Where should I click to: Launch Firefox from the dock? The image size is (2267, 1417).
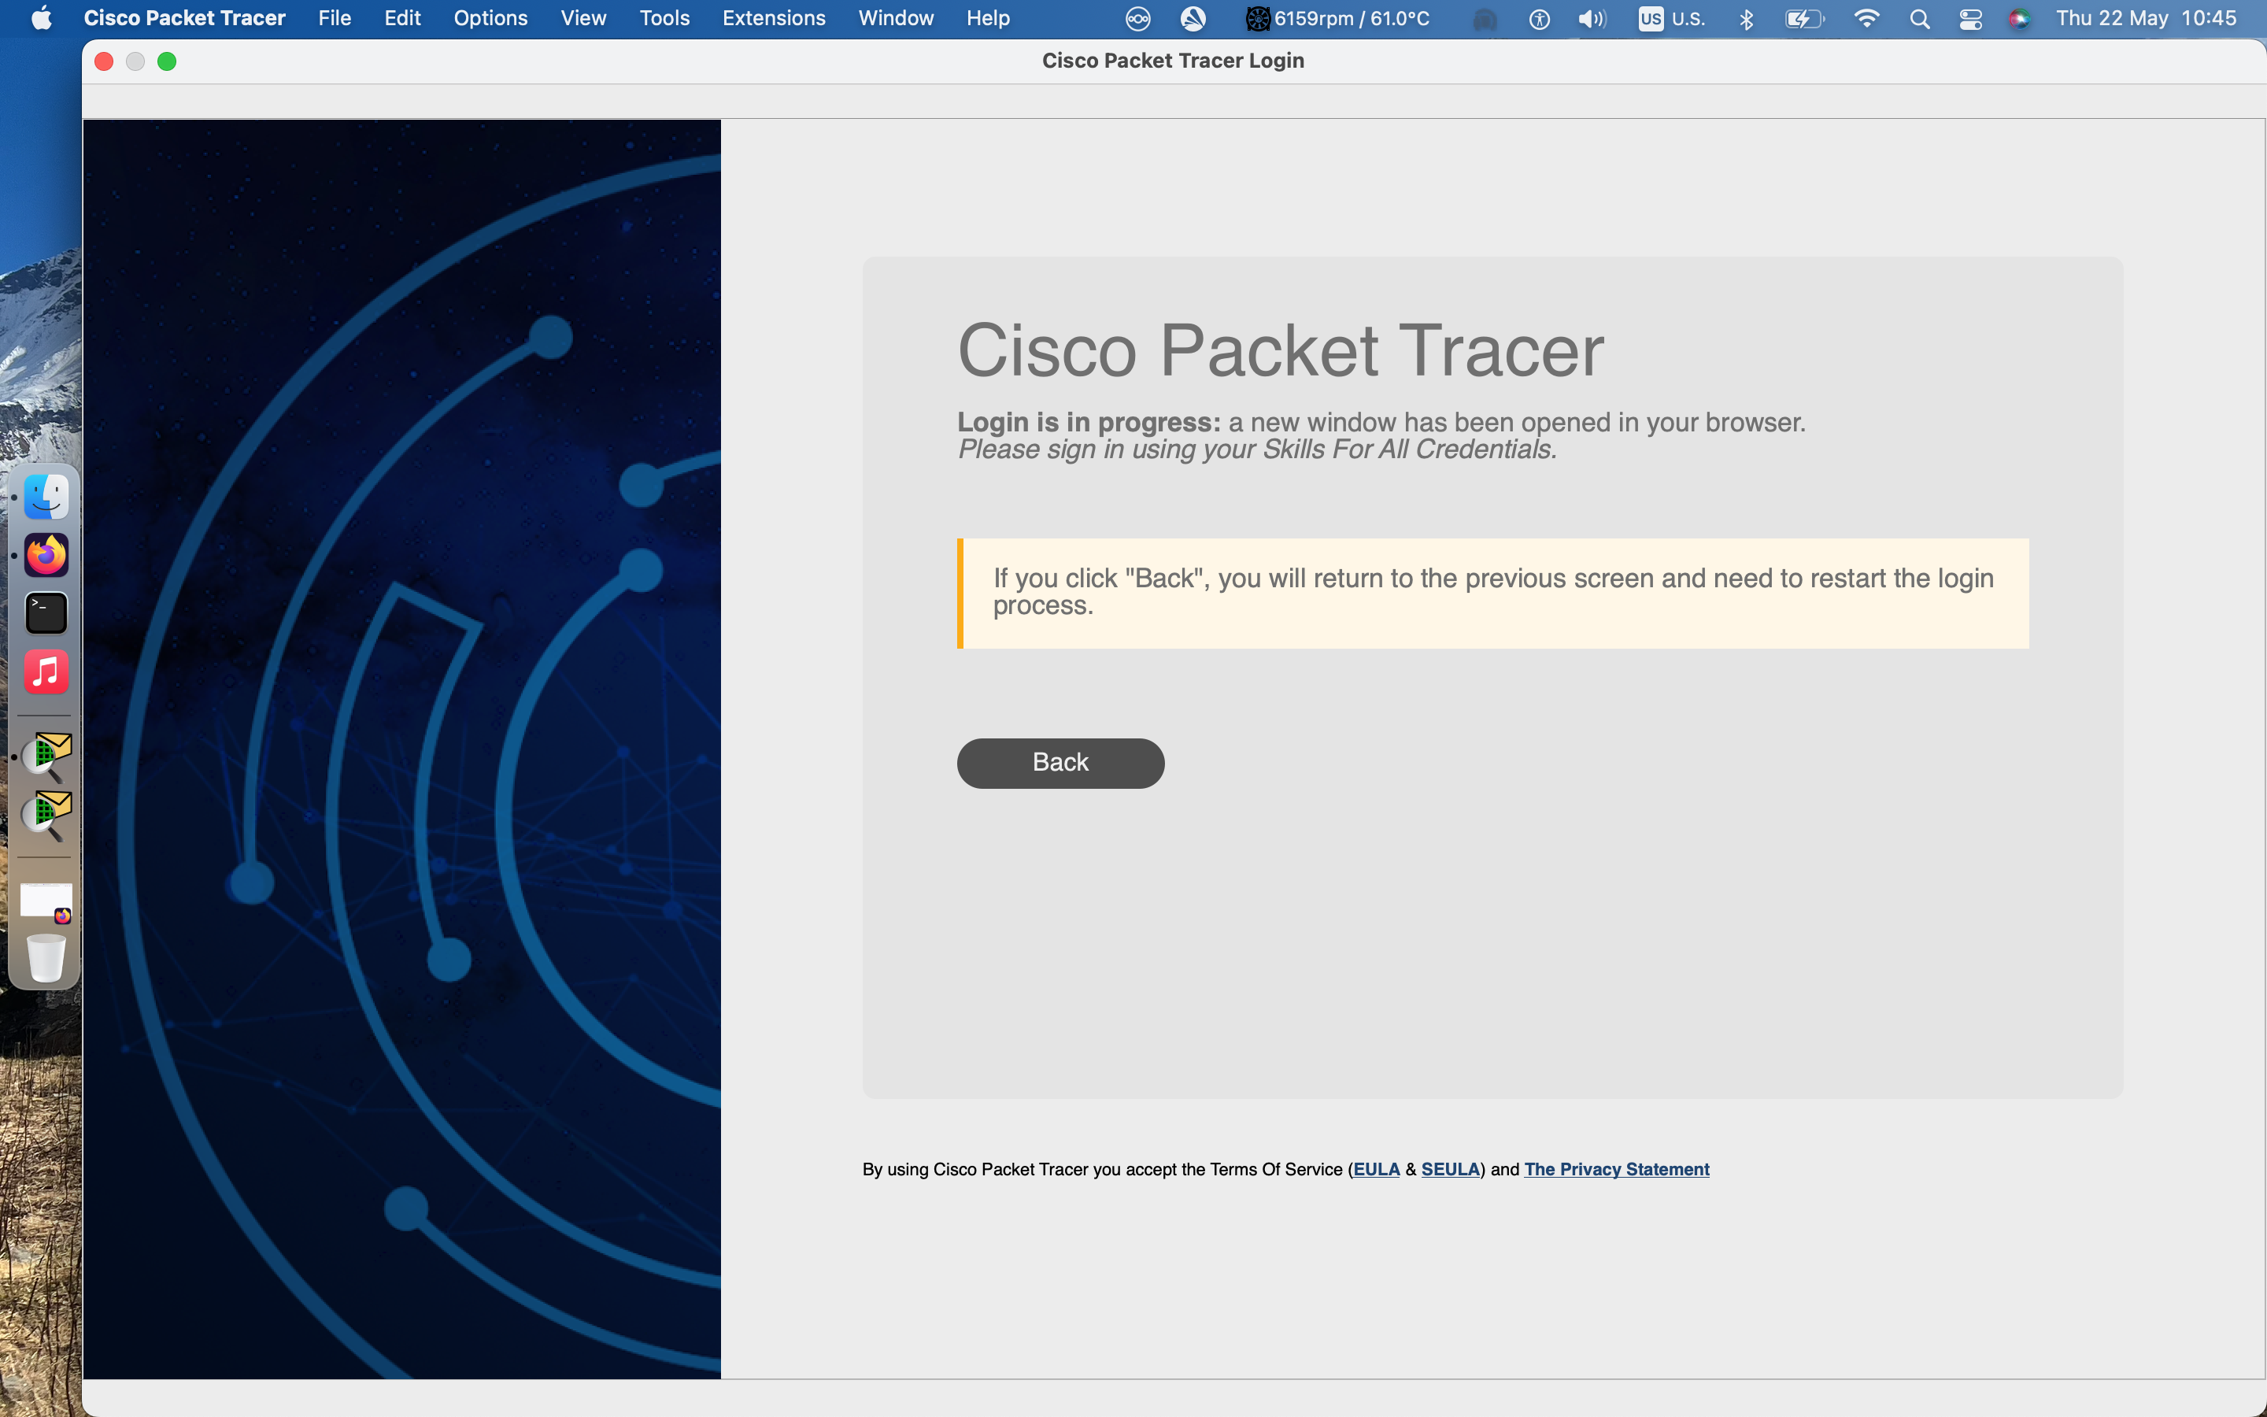pos(46,555)
